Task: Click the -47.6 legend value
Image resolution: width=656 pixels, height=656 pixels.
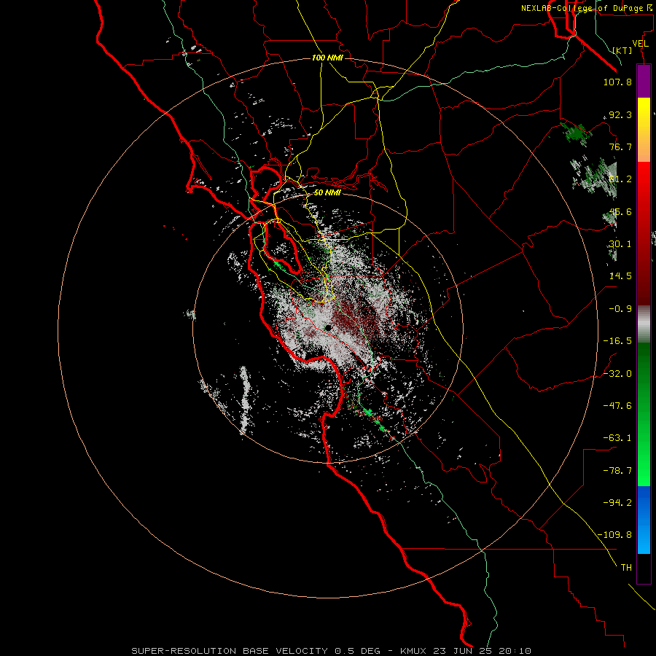Action: (x=617, y=406)
